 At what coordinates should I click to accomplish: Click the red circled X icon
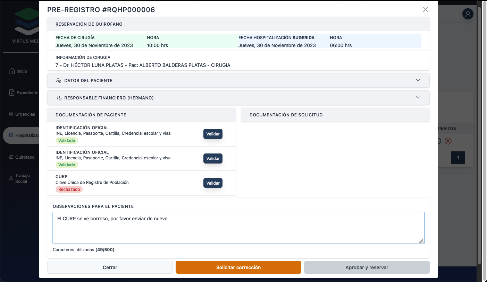coord(448,141)
